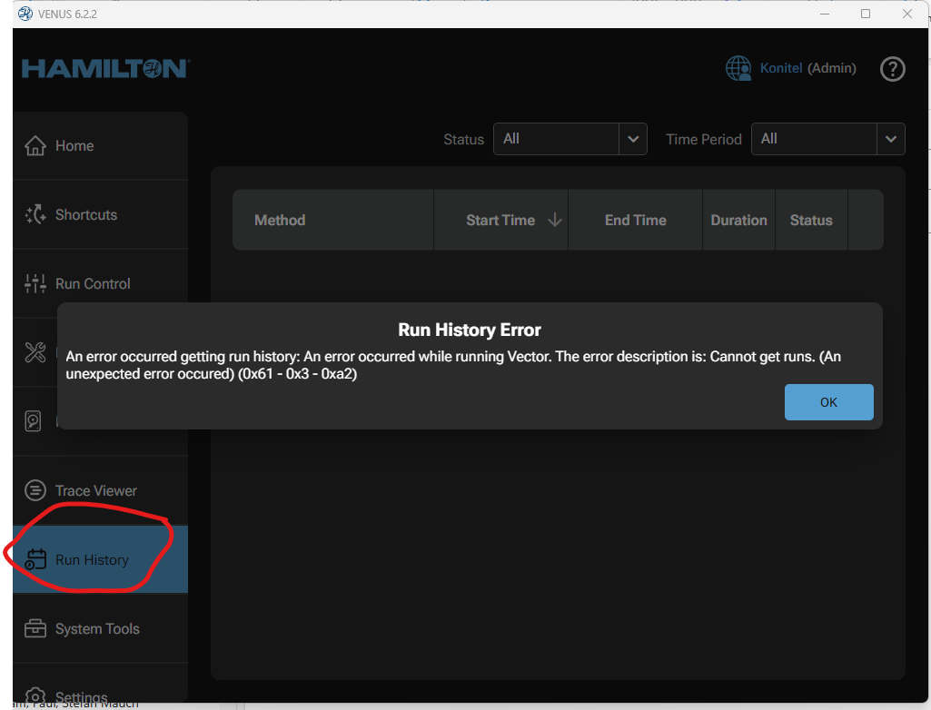The width and height of the screenshot is (931, 710).
Task: Click the error message about getting run history
Action: (453, 365)
